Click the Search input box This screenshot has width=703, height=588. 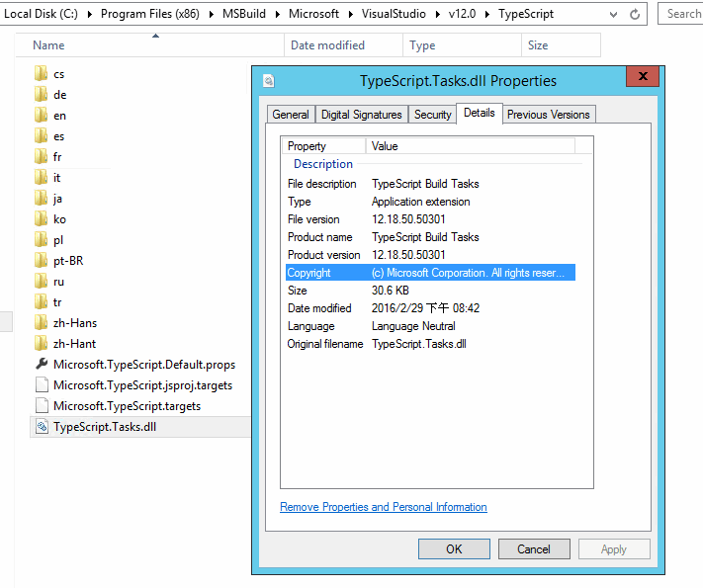pyautogui.click(x=680, y=14)
